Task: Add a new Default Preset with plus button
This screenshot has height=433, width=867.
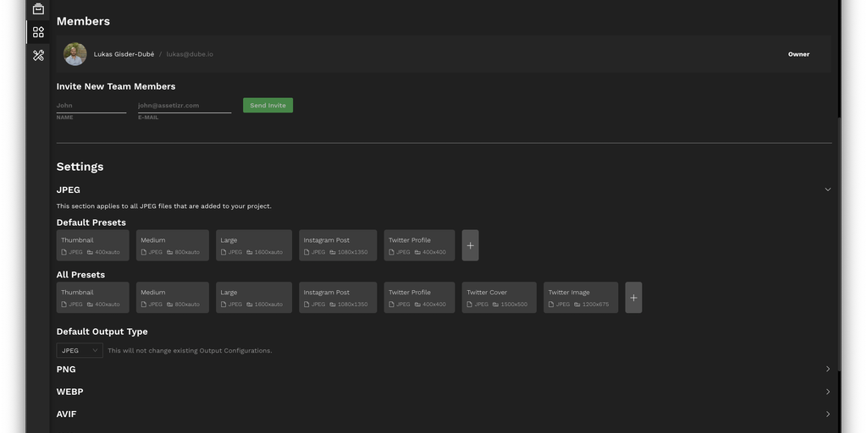Action: click(x=470, y=245)
